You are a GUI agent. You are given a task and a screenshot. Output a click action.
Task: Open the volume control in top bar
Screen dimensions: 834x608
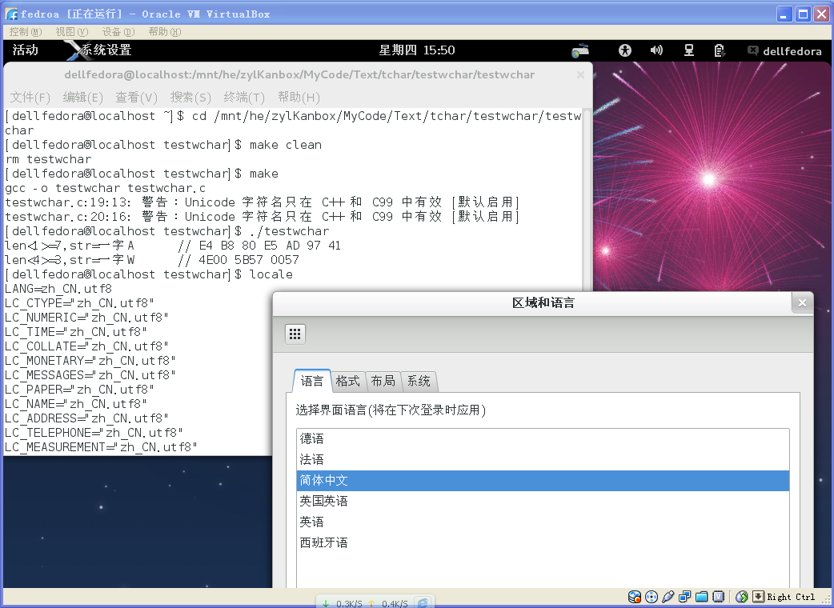click(x=656, y=50)
